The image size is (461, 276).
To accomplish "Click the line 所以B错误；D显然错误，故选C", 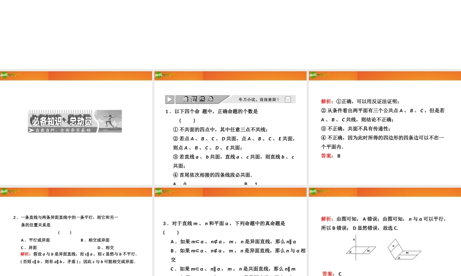I will pyautogui.click(x=360, y=228).
